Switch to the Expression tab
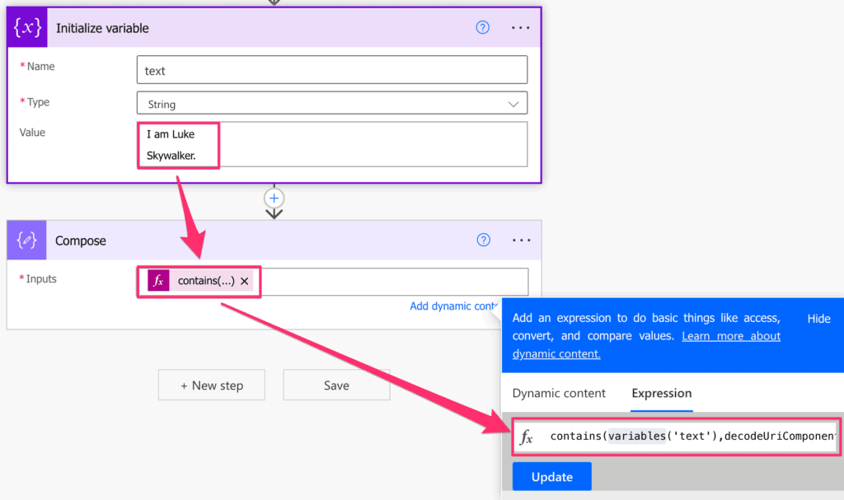 click(661, 393)
